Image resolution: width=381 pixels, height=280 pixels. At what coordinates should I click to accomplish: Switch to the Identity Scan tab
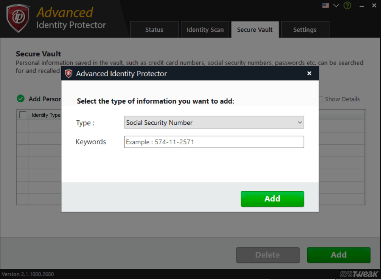point(205,29)
